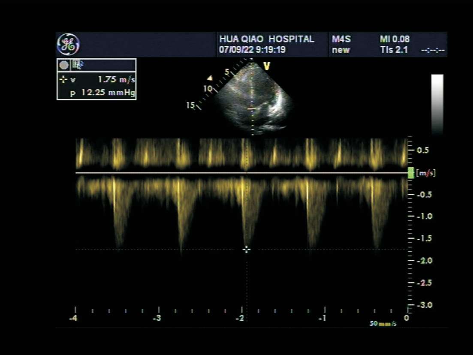Click the gray circle icon in measurement box

click(x=63, y=65)
